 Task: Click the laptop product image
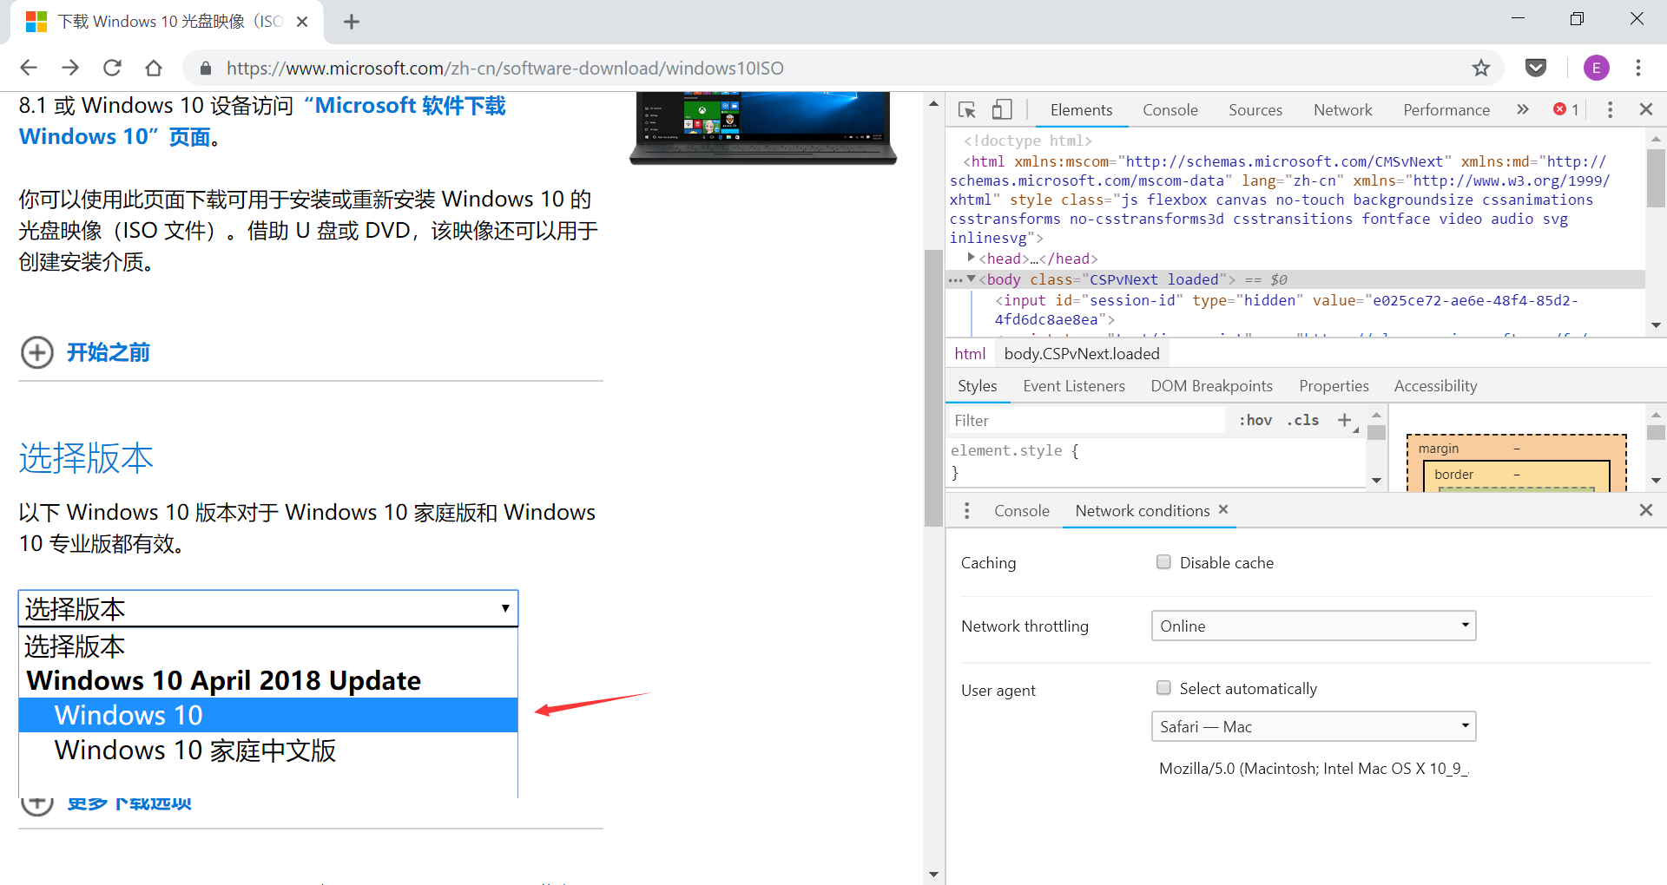coord(763,128)
